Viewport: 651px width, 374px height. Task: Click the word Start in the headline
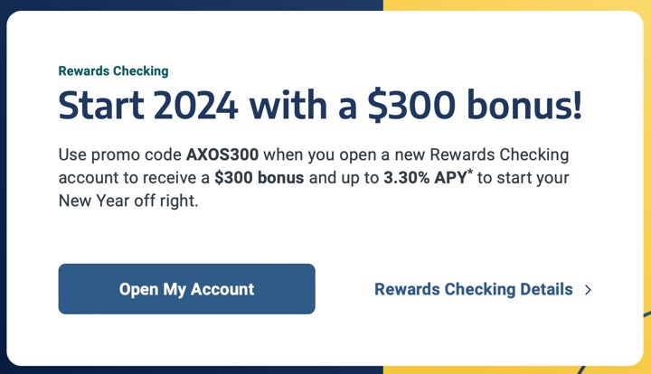click(x=99, y=106)
